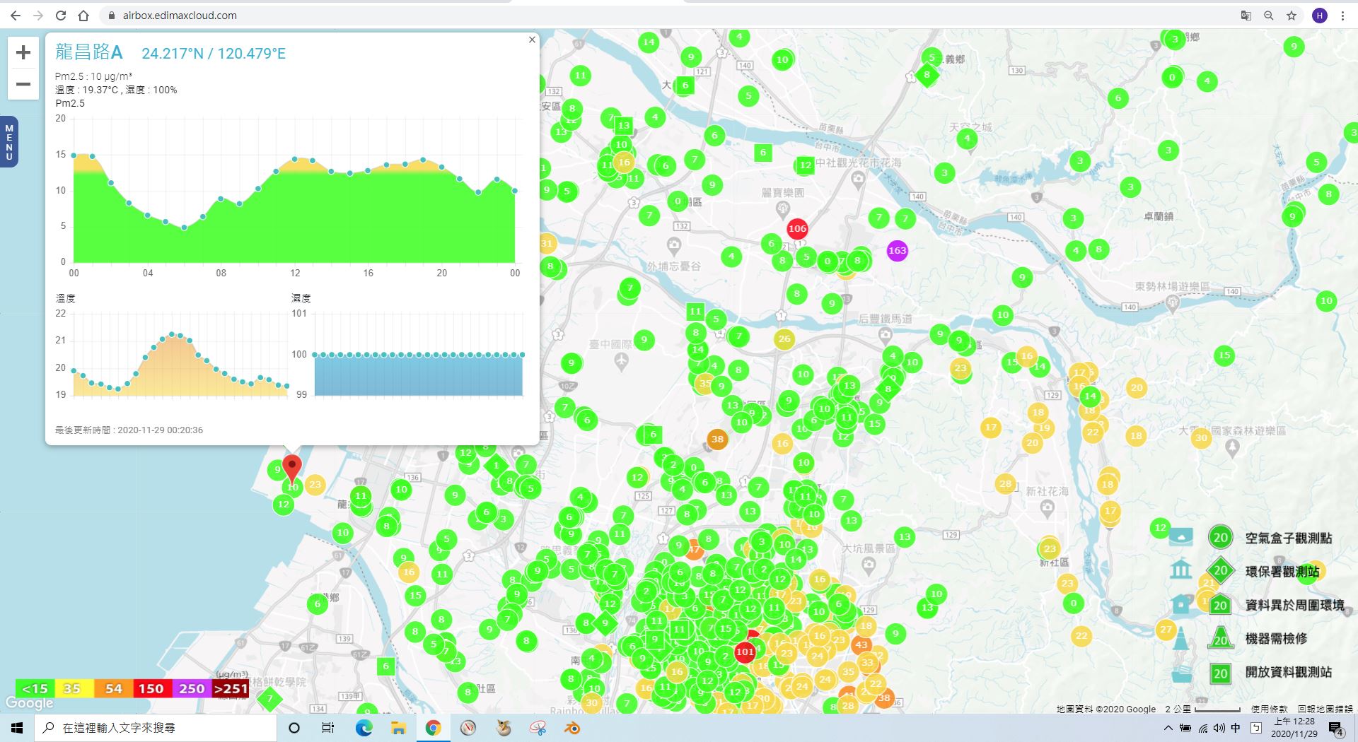Open the blue MENU side tab

(x=9, y=142)
